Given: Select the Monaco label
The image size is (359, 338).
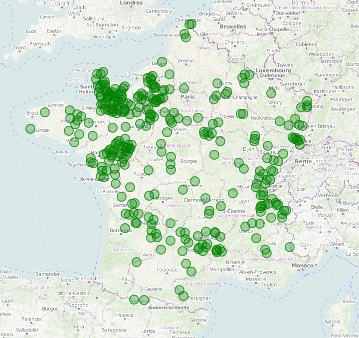Looking at the screenshot, I should [x=303, y=266].
